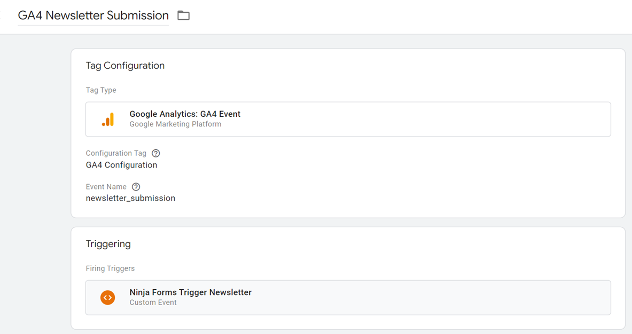This screenshot has width=632, height=334.
Task: Click the Custom Event subtitle under trigger
Action: tap(153, 303)
